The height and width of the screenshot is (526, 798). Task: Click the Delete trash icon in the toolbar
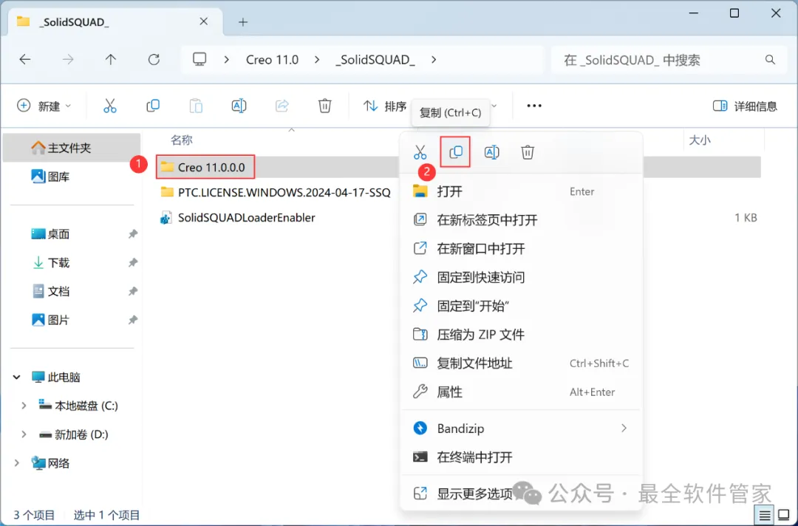(x=324, y=106)
